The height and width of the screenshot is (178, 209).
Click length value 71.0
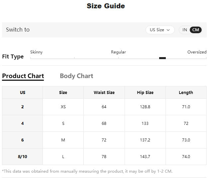pos(186,107)
